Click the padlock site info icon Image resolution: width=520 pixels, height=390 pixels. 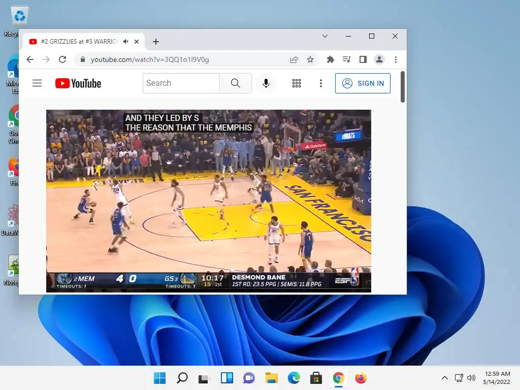(x=83, y=60)
